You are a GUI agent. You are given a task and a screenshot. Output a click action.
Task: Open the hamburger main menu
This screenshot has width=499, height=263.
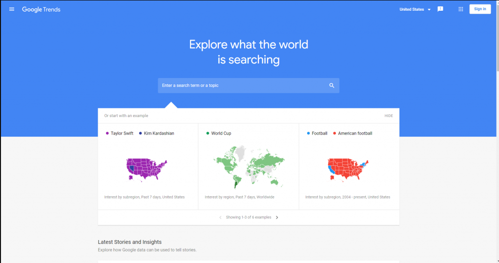tap(12, 9)
